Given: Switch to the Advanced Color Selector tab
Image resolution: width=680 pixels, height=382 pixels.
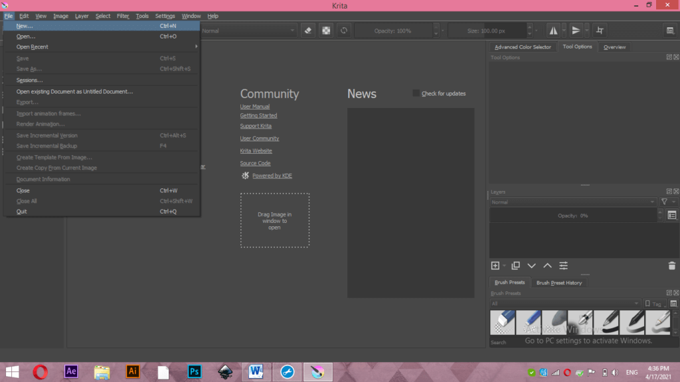Looking at the screenshot, I should (523, 46).
